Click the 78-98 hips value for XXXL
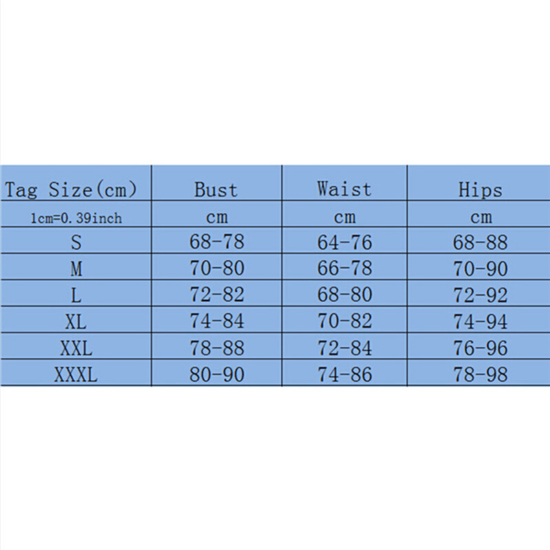The image size is (550, 550). point(481,375)
